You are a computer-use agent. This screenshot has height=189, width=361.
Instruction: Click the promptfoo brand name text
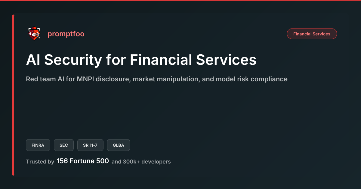tap(66, 34)
